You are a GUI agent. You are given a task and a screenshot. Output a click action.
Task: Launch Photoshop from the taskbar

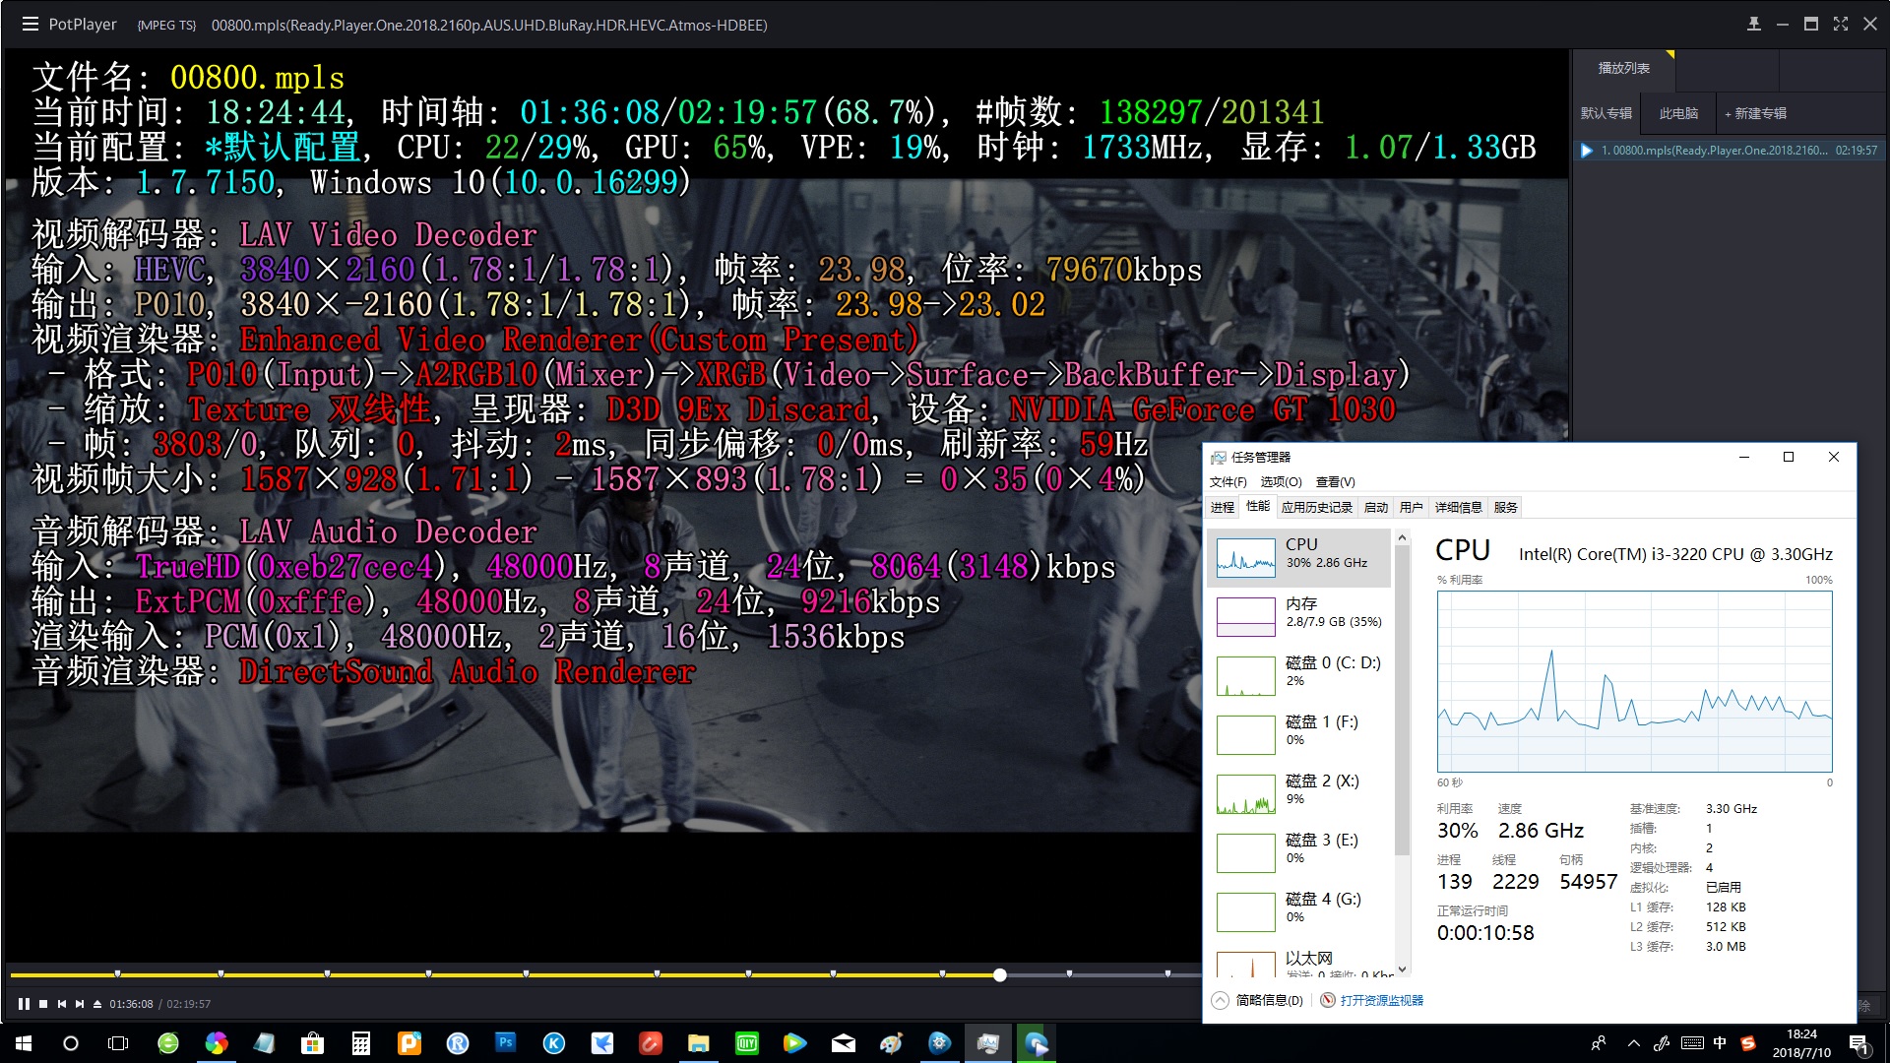[506, 1043]
